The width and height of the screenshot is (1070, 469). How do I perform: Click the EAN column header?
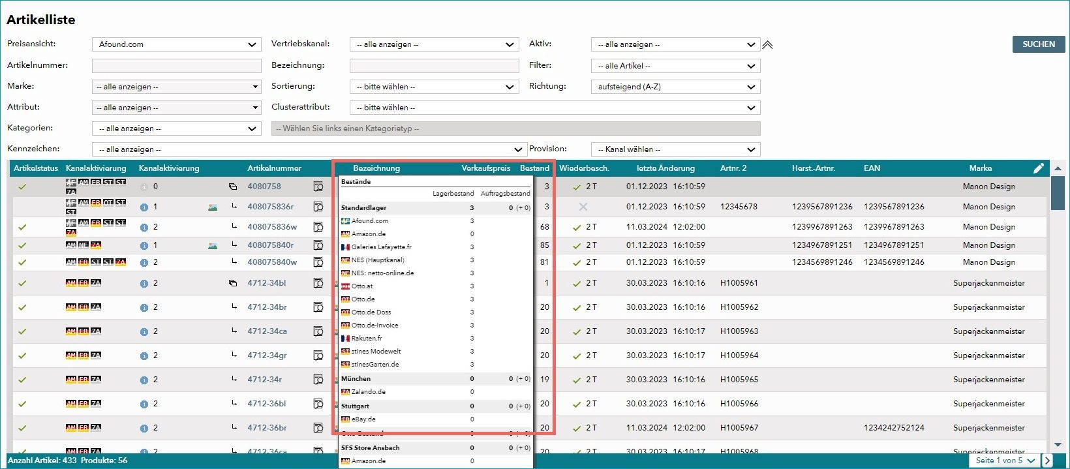pos(872,168)
